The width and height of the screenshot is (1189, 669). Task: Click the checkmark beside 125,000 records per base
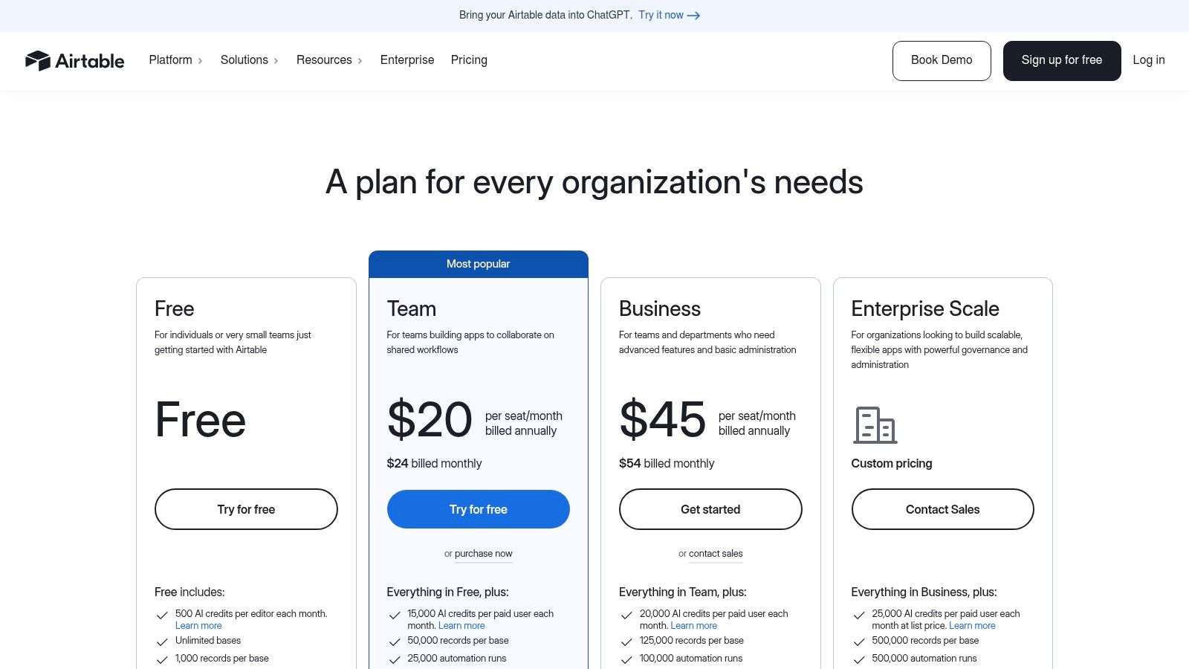click(626, 641)
